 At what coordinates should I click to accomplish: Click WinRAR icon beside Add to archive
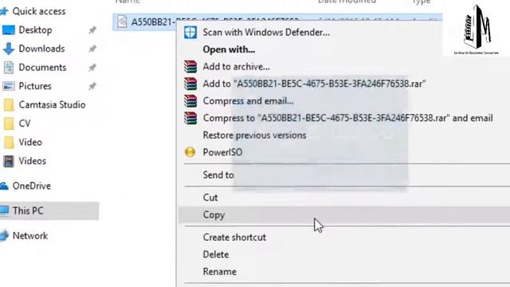click(x=190, y=67)
